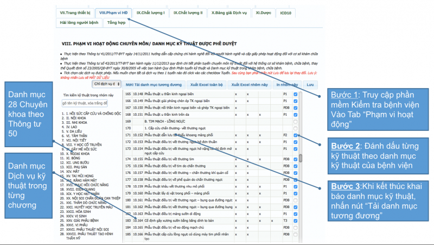This screenshot has width=434, height=245.
Task: Tick the checkbox in row 169 'B. TIM MẠCH - LỒNG NGỰC'
Action: coord(295,122)
